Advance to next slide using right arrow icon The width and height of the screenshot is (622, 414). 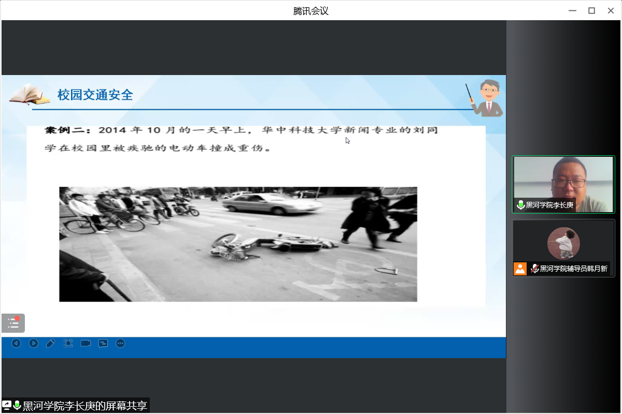[33, 343]
